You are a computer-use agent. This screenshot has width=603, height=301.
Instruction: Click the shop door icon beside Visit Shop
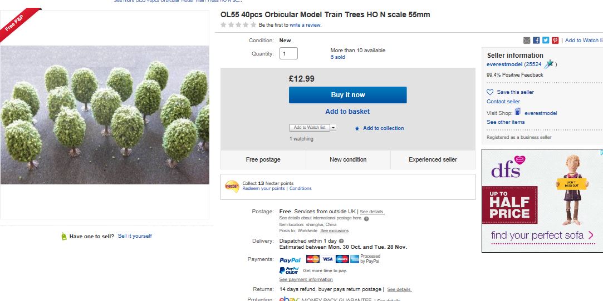coord(518,112)
